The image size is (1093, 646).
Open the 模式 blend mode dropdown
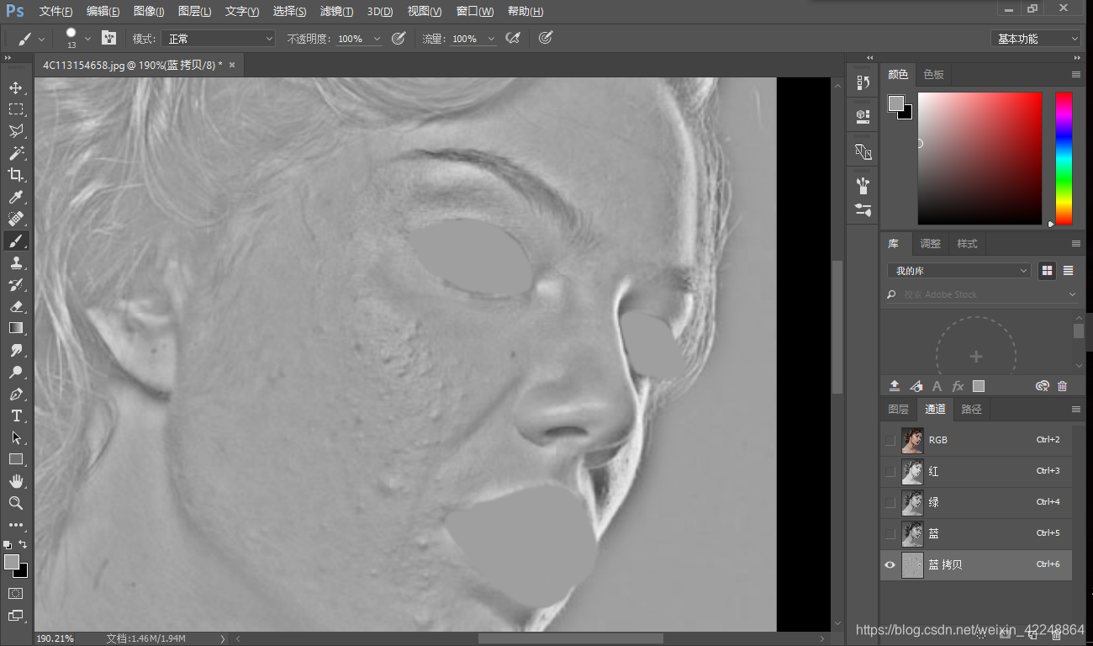(219, 39)
